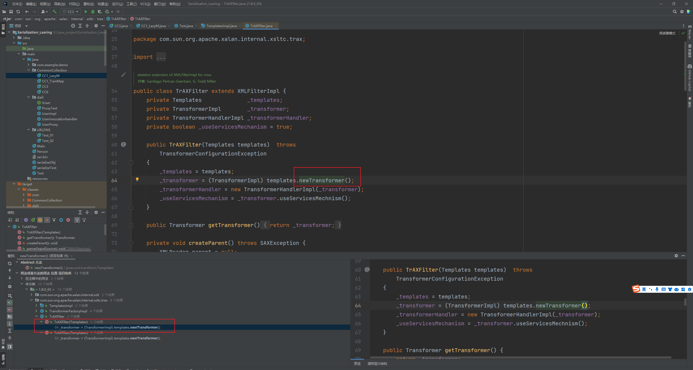The height and width of the screenshot is (370, 693).
Task: Toggle read-access filter green arrow in Find strip
Action: pos(10,303)
